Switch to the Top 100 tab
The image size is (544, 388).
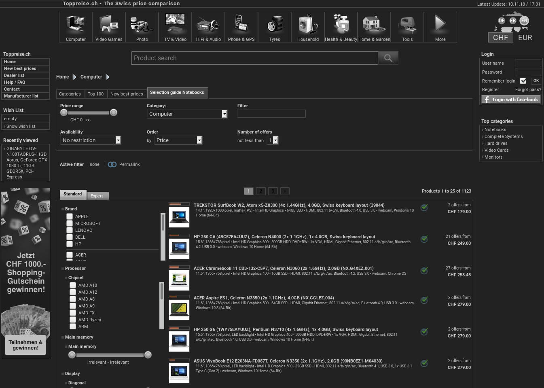96,94
